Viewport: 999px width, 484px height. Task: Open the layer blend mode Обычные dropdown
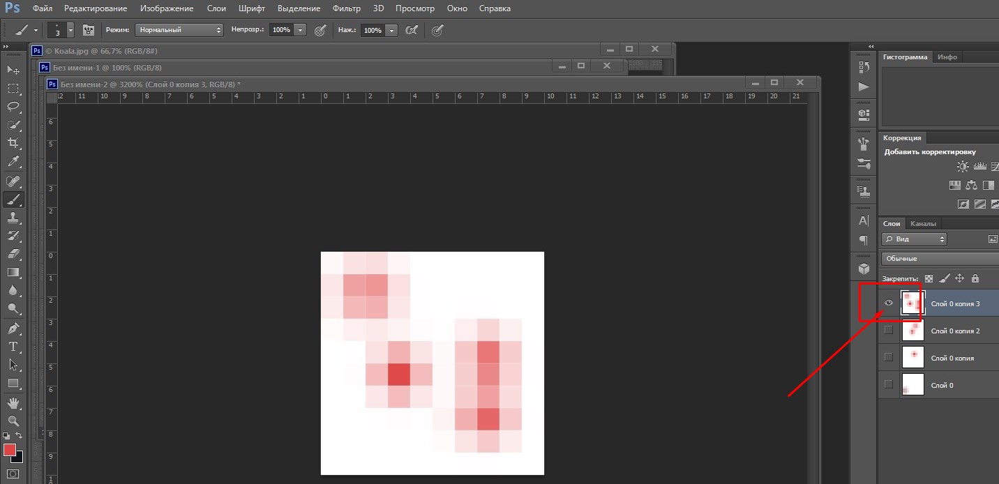point(938,259)
